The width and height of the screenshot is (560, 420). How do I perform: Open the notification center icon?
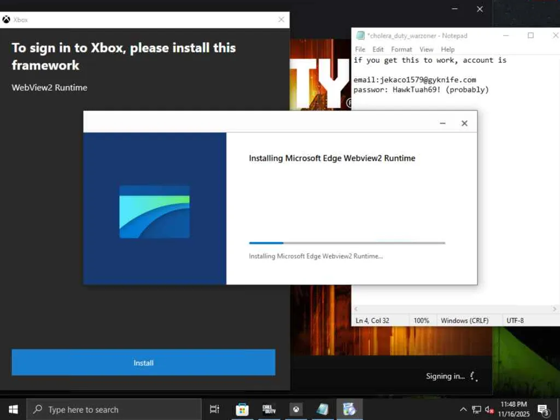click(x=543, y=410)
